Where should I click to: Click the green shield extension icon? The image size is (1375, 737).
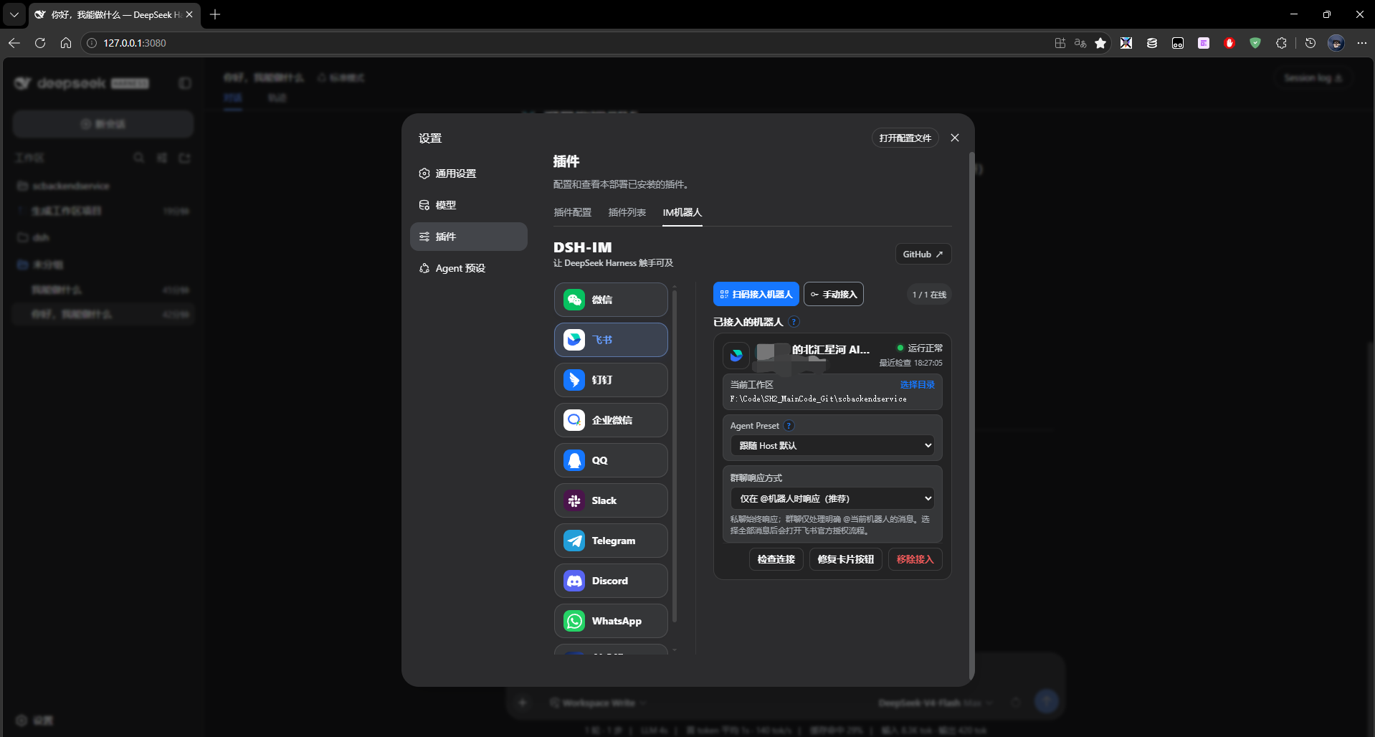pyautogui.click(x=1255, y=43)
